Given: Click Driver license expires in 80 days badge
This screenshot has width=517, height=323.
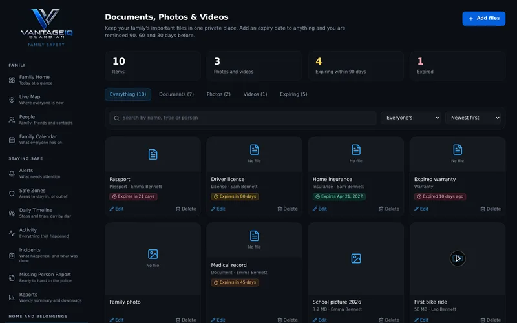Looking at the screenshot, I should tap(235, 196).
